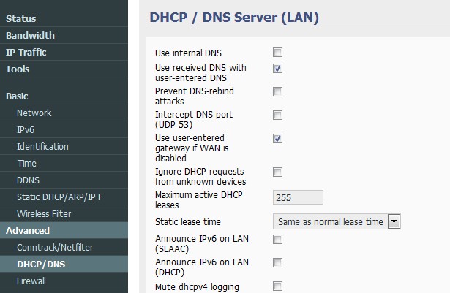Open the Status menu section
This screenshot has height=293, width=450.
(x=20, y=18)
